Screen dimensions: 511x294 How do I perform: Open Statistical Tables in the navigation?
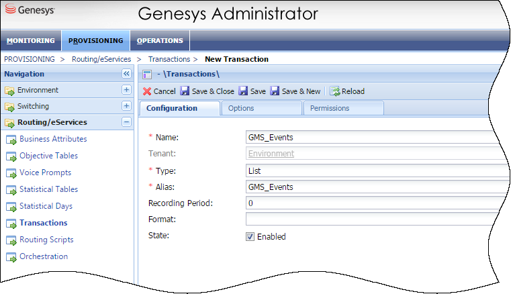pos(48,189)
